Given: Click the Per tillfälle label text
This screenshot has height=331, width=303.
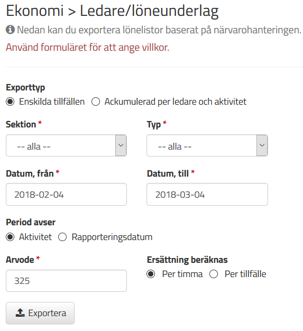Looking at the screenshot, I should (245, 274).
